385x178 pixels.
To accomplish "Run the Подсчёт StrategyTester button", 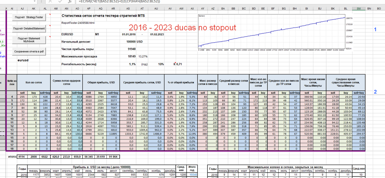I will coord(29,17).
